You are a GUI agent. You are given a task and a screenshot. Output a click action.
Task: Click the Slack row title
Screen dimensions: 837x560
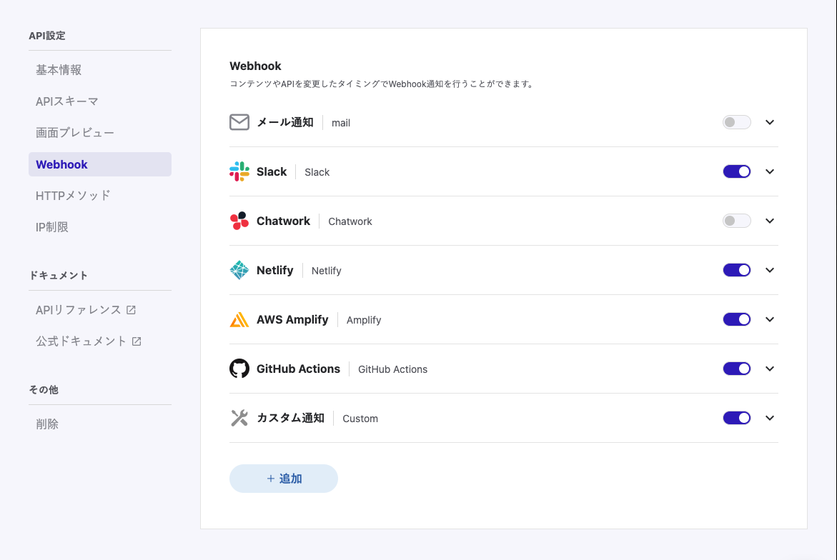click(272, 171)
